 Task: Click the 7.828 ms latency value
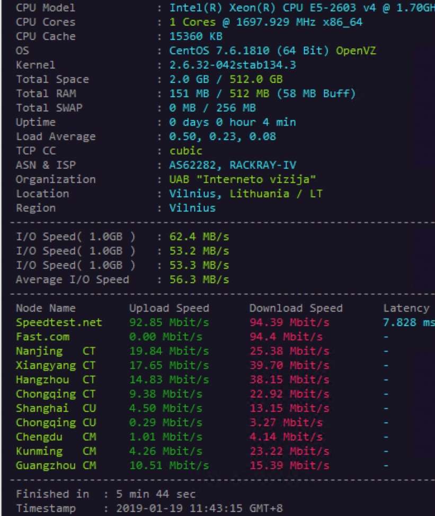coord(408,323)
